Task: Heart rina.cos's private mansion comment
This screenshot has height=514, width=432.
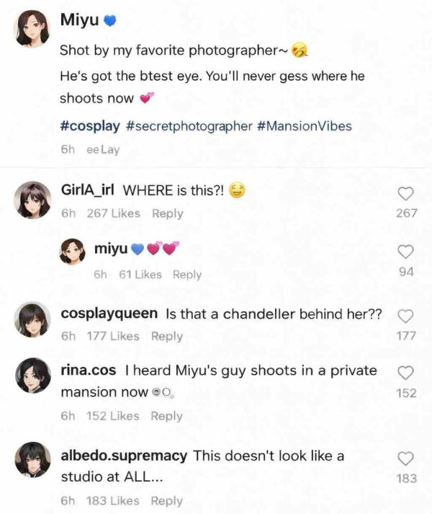Action: coord(406,372)
